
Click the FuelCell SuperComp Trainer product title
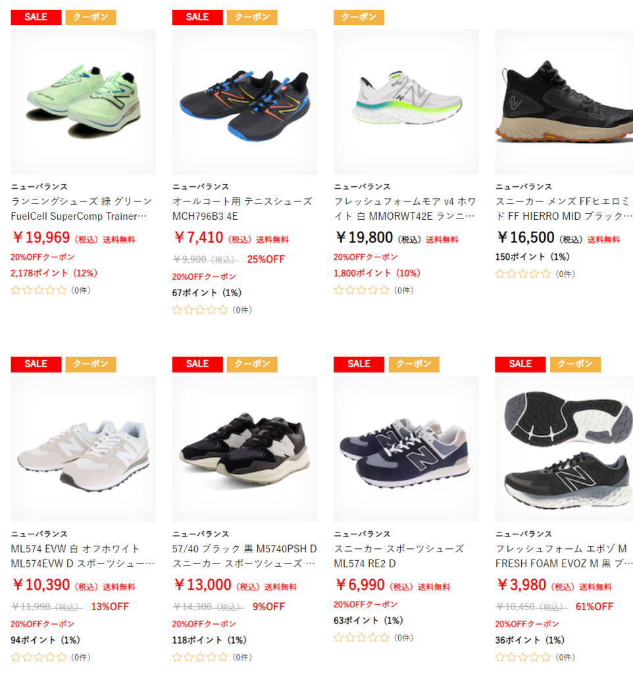pyautogui.click(x=82, y=209)
